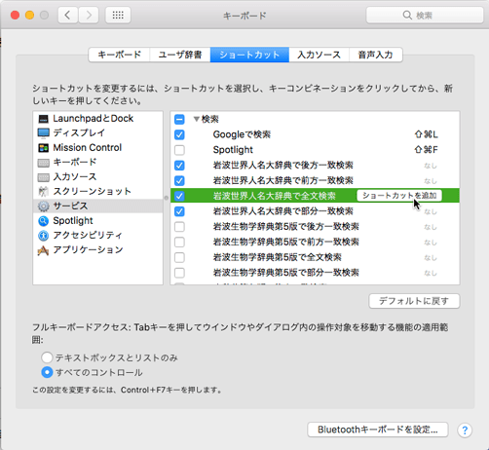Select the スクリーンショット icon
The height and width of the screenshot is (450, 489).
pyautogui.click(x=44, y=192)
